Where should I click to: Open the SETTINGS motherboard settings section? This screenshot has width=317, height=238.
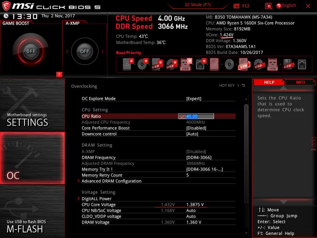pyautogui.click(x=32, y=105)
